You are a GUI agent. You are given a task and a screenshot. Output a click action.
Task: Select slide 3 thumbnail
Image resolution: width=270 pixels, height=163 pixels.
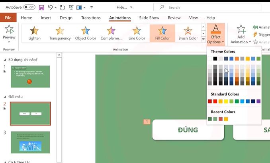[30, 142]
